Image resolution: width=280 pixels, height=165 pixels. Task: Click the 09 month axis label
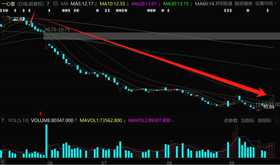232,162
